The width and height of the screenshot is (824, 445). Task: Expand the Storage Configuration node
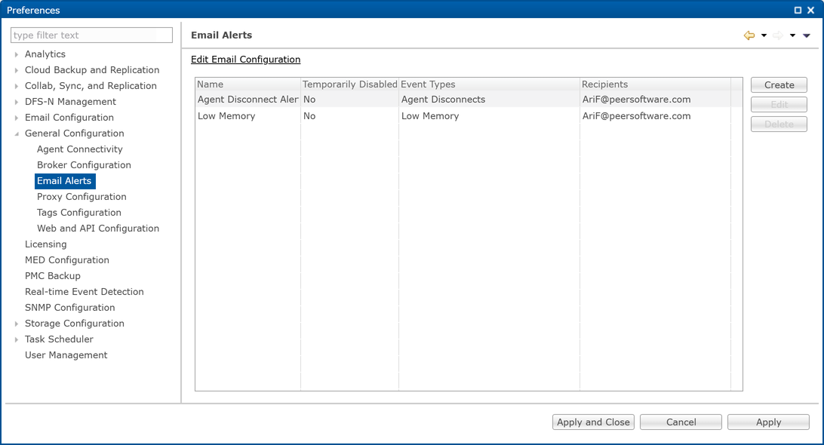pos(17,324)
